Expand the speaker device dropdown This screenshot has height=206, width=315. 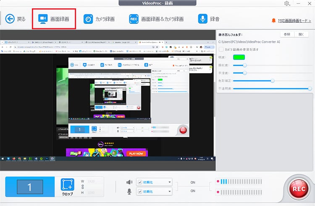click(169, 182)
